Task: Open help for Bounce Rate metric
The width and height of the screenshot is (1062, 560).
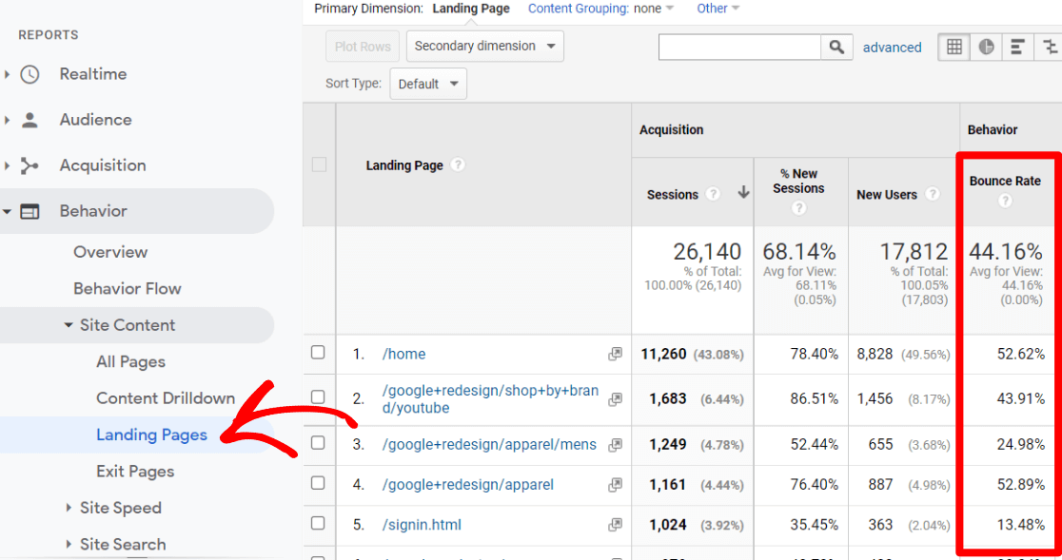Action: [1005, 201]
